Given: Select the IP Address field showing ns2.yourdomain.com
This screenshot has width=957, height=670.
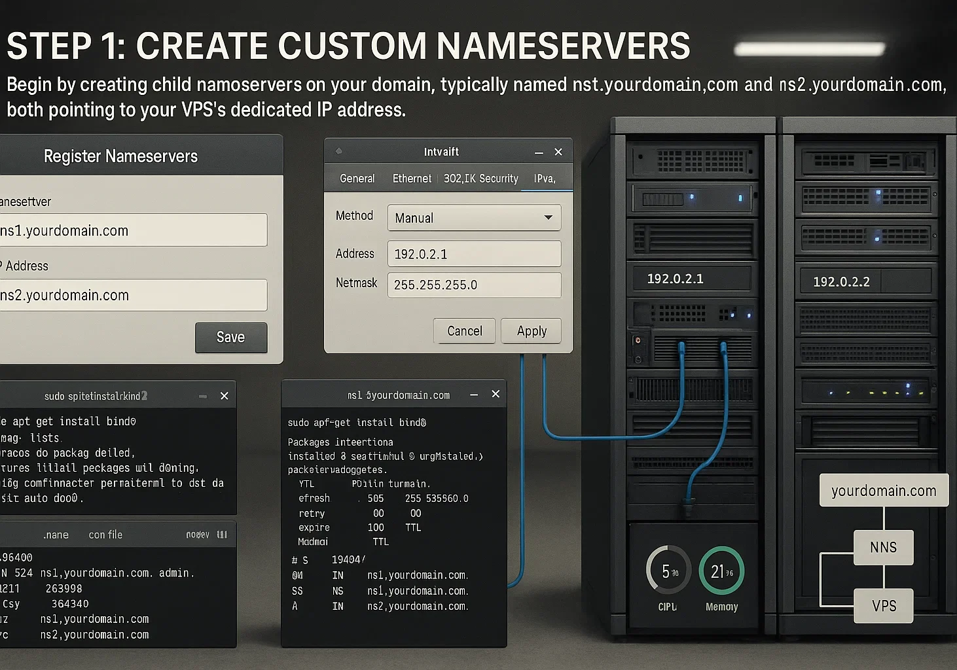Looking at the screenshot, I should tap(134, 295).
